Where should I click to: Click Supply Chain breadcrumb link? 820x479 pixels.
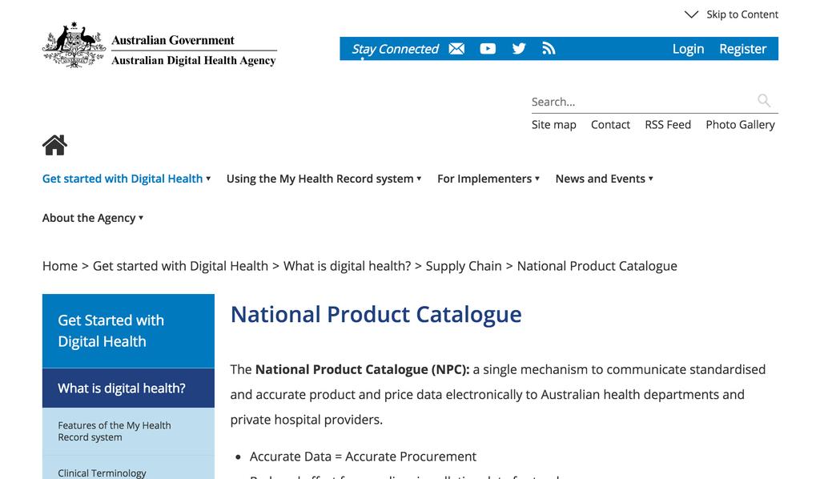click(464, 266)
